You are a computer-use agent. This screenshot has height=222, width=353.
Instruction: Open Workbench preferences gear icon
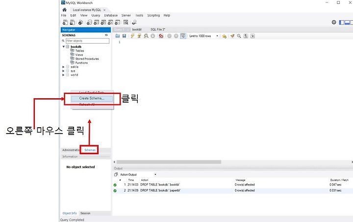[334, 22]
